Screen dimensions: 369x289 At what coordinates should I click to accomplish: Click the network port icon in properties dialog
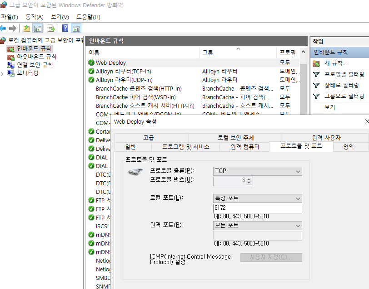135,172
